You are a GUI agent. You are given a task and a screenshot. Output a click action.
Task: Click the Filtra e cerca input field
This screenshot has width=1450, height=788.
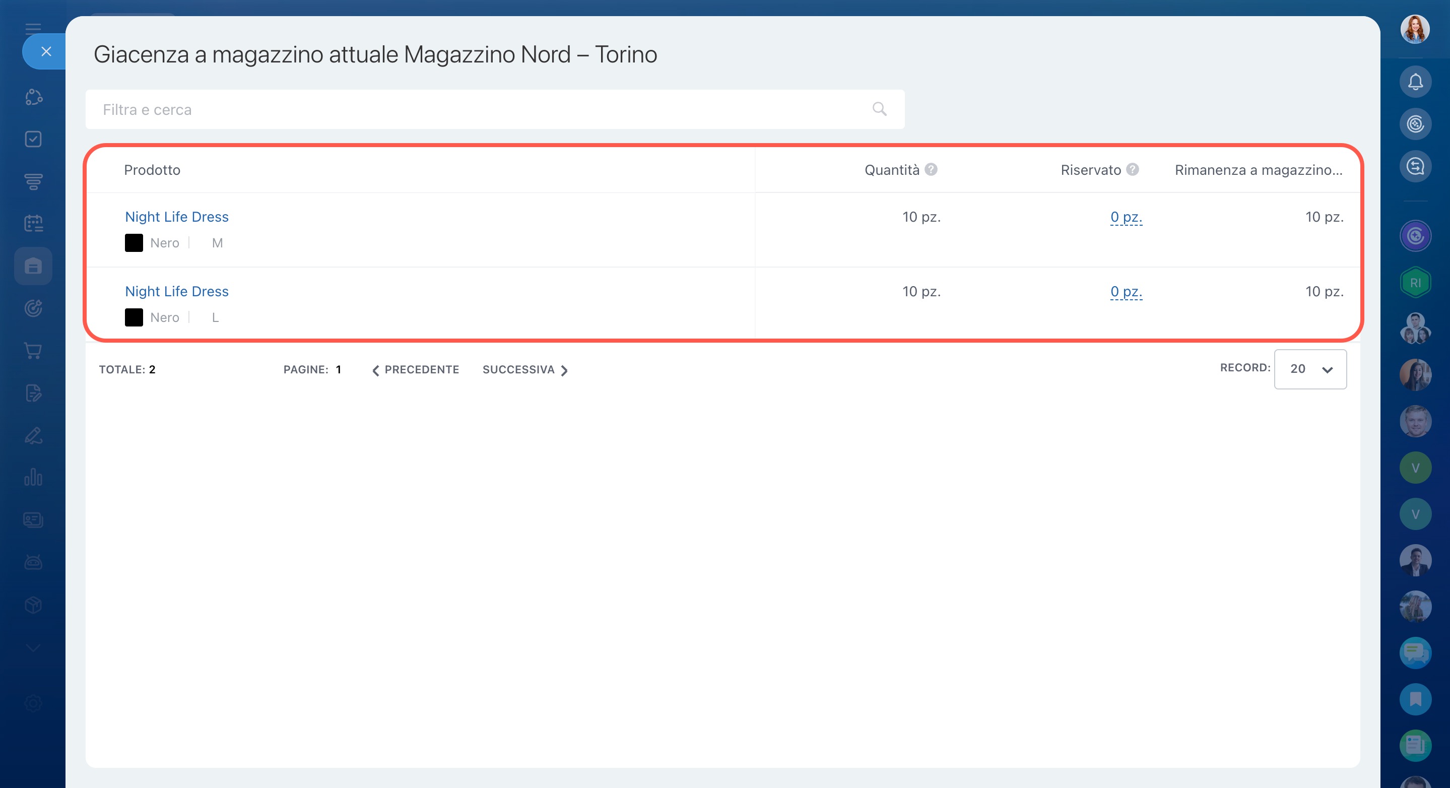pos(479,109)
